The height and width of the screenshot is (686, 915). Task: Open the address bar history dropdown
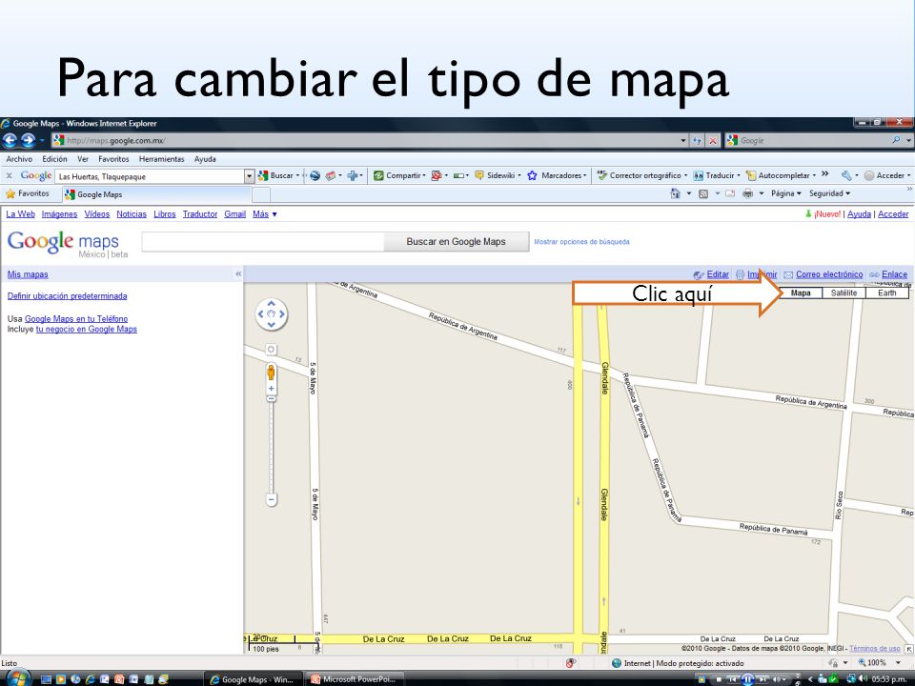tap(683, 141)
